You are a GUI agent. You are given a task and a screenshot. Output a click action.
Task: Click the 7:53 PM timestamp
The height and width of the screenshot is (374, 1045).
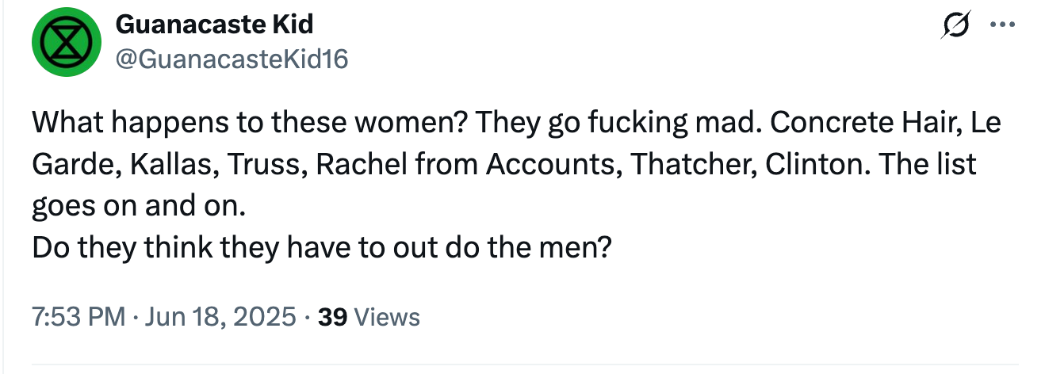tap(78, 318)
